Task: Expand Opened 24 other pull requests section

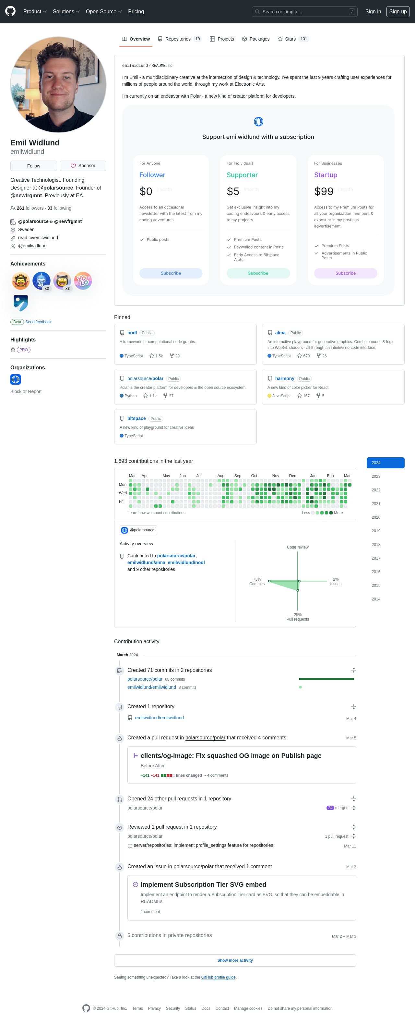Action: [x=353, y=798]
